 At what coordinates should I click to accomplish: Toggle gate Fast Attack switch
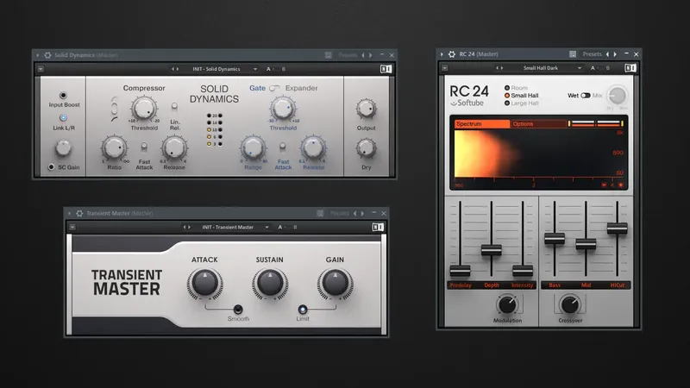point(283,146)
